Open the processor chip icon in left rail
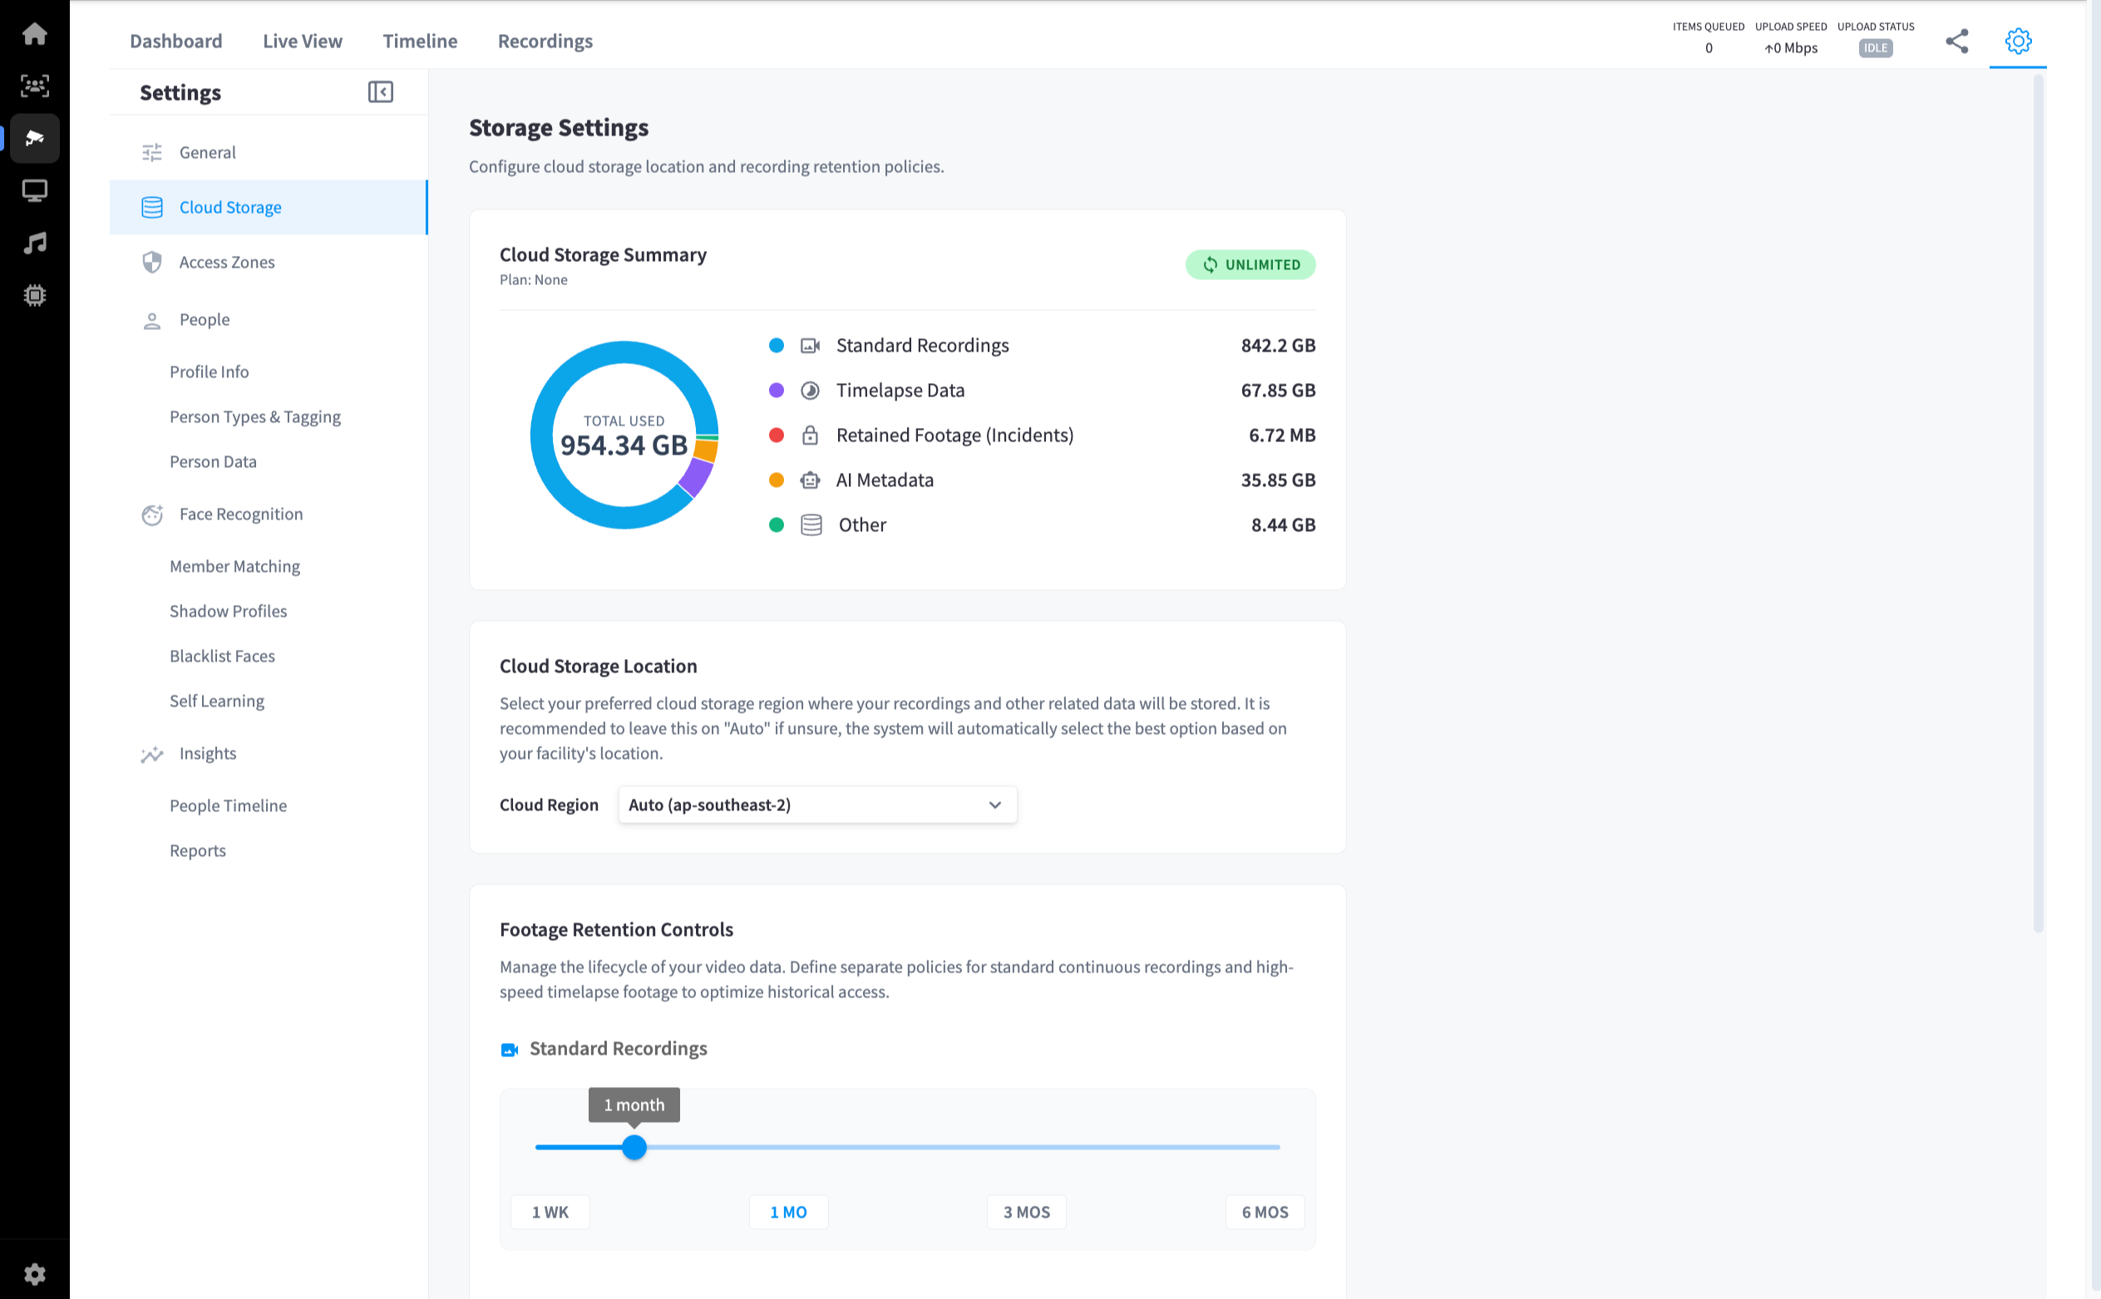This screenshot has height=1299, width=2101. (x=34, y=296)
